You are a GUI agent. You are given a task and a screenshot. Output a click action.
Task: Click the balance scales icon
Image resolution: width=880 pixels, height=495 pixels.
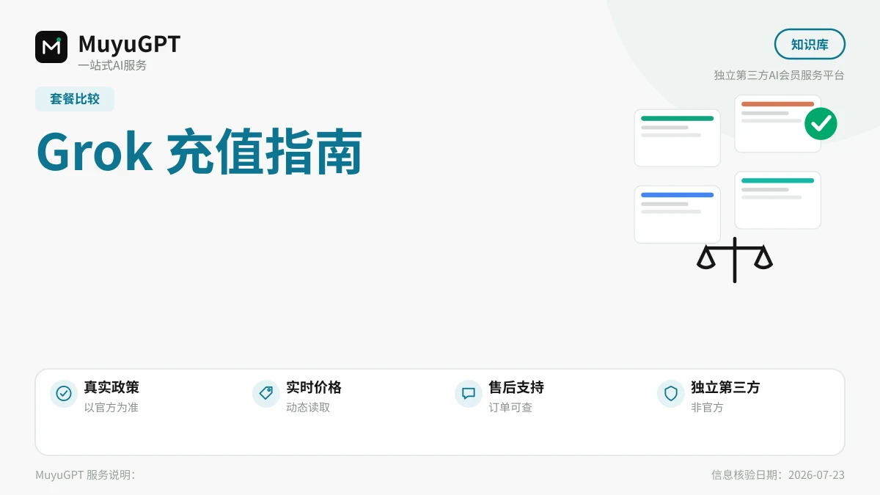(735, 260)
